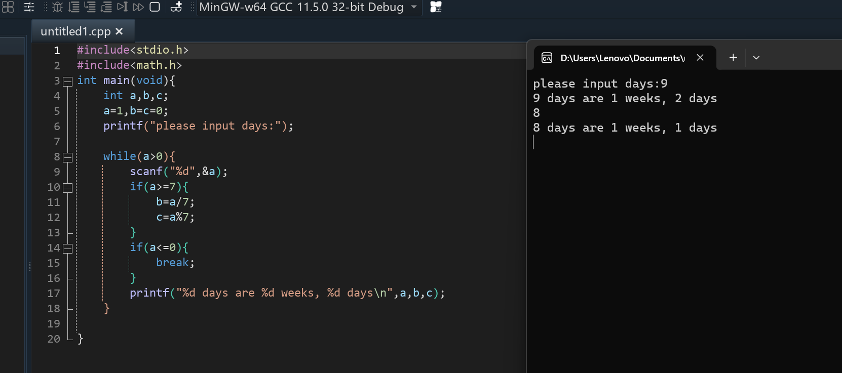The height and width of the screenshot is (373, 842).
Task: Click on 'break;' statement
Action: 175,263
